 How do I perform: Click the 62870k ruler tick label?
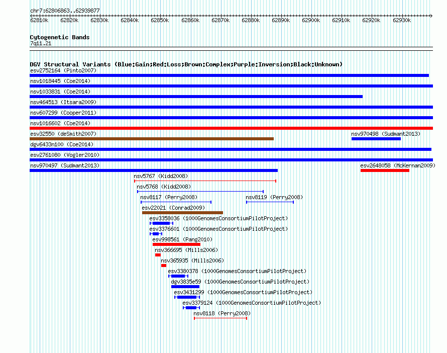pos(220,20)
